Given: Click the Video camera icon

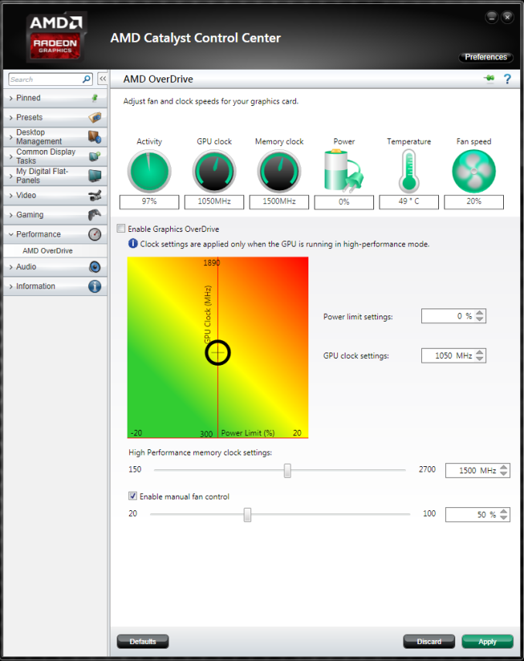Looking at the screenshot, I should tap(95, 195).
